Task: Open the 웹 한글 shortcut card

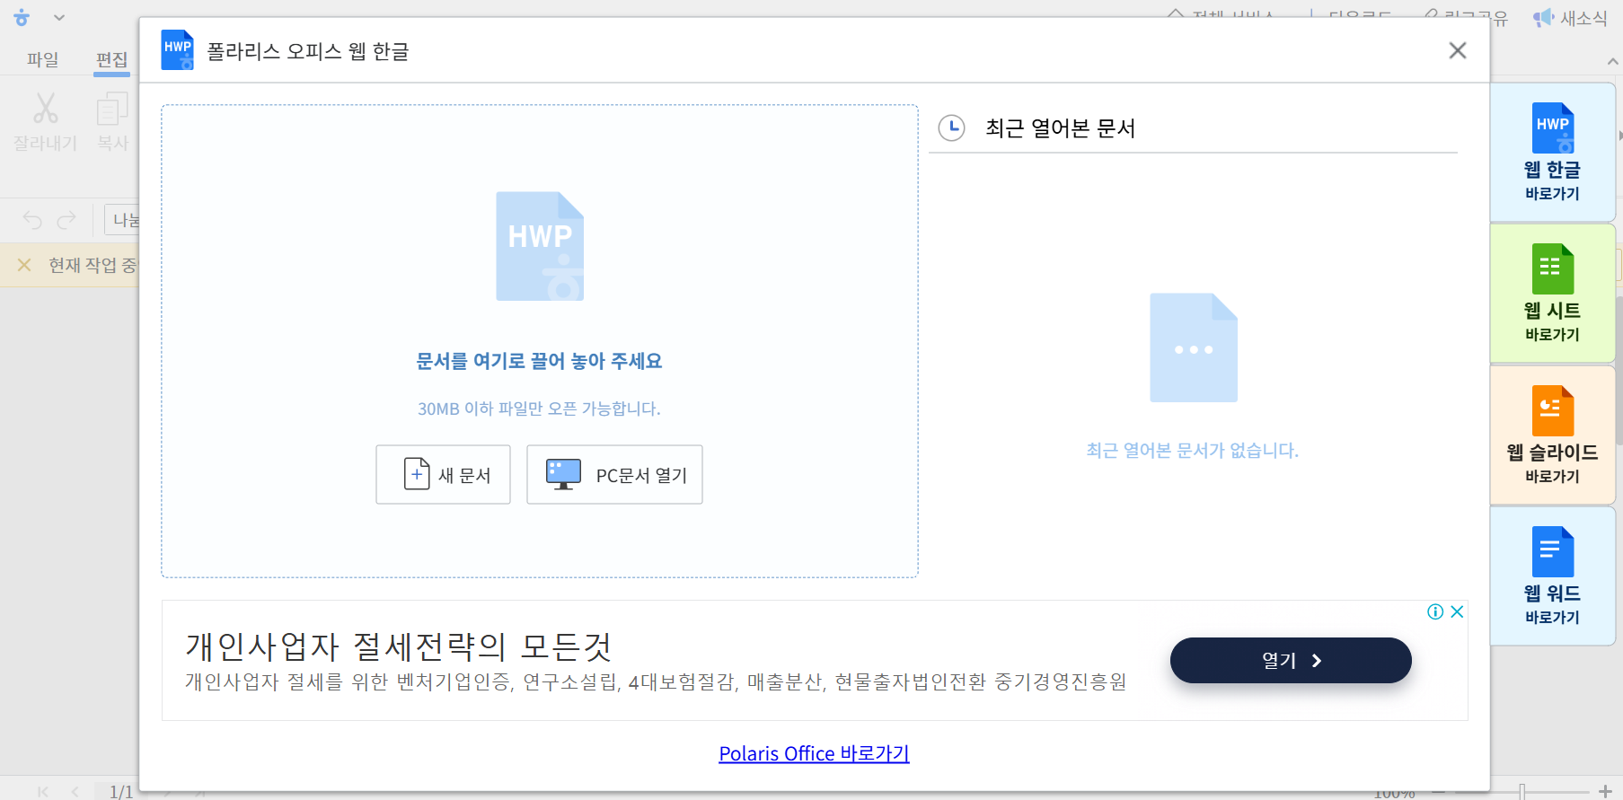Action: click(1552, 152)
